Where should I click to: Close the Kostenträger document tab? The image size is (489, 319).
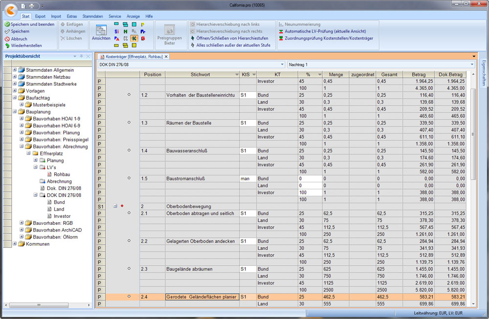point(166,57)
